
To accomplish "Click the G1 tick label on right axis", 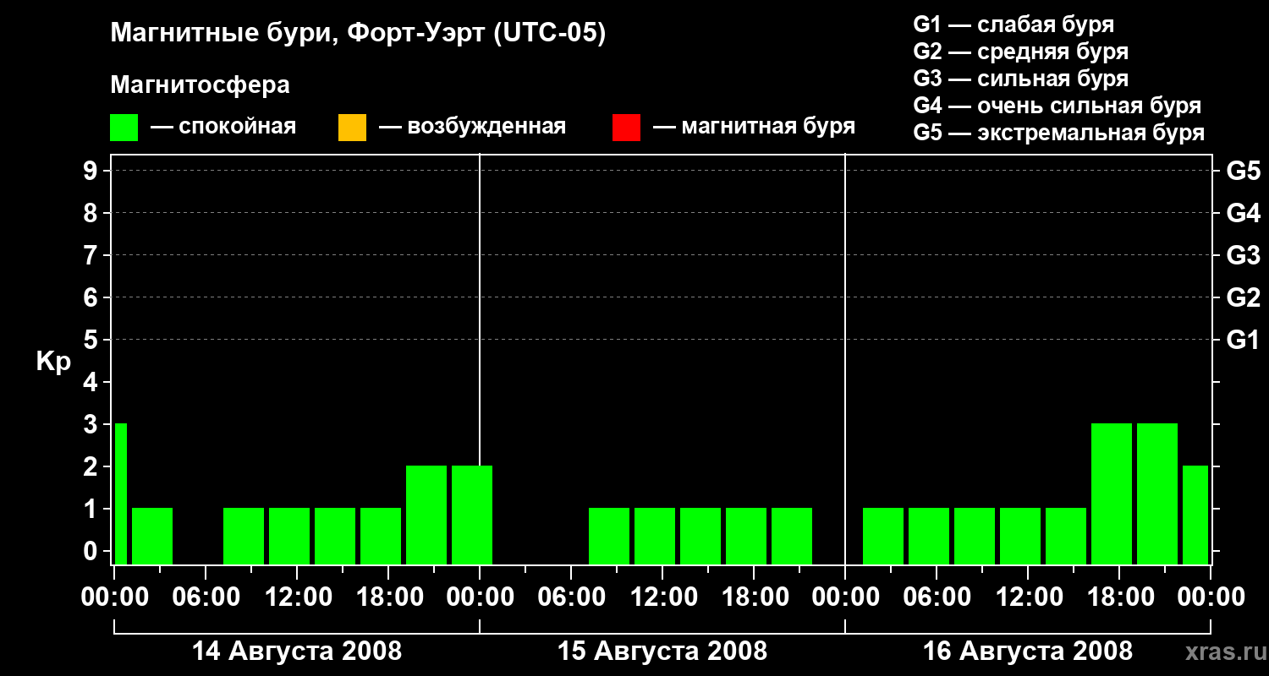I will coord(1243,341).
